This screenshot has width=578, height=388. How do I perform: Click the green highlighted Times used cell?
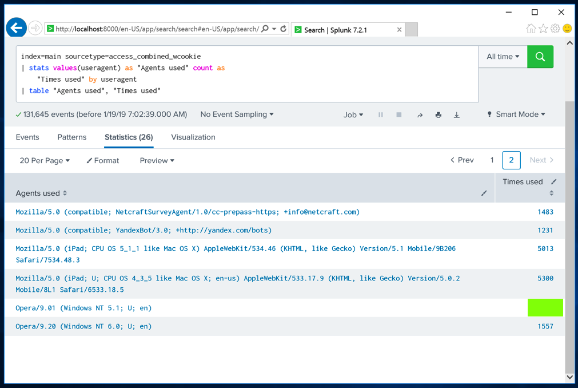click(x=545, y=308)
